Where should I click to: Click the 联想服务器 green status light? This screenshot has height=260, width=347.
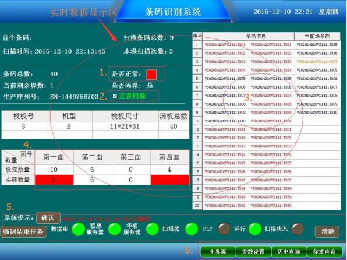click(115, 229)
